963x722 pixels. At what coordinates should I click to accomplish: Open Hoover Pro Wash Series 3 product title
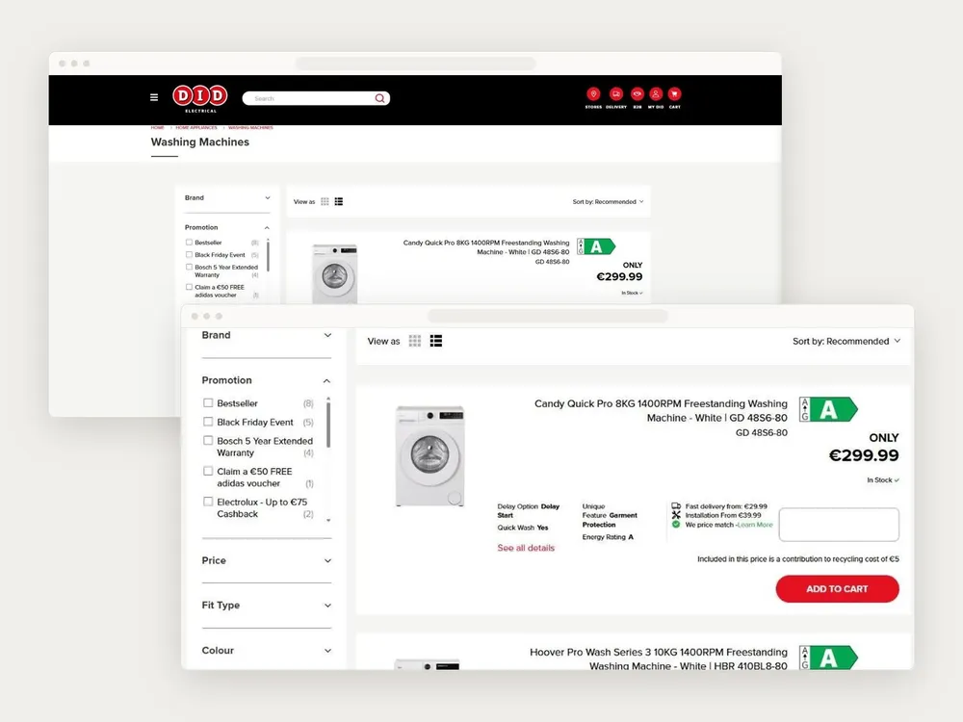click(x=659, y=658)
